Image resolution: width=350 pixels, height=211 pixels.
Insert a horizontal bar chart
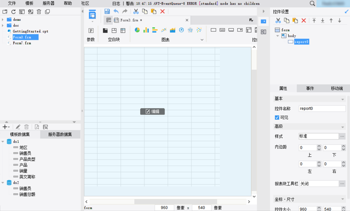(155, 30)
